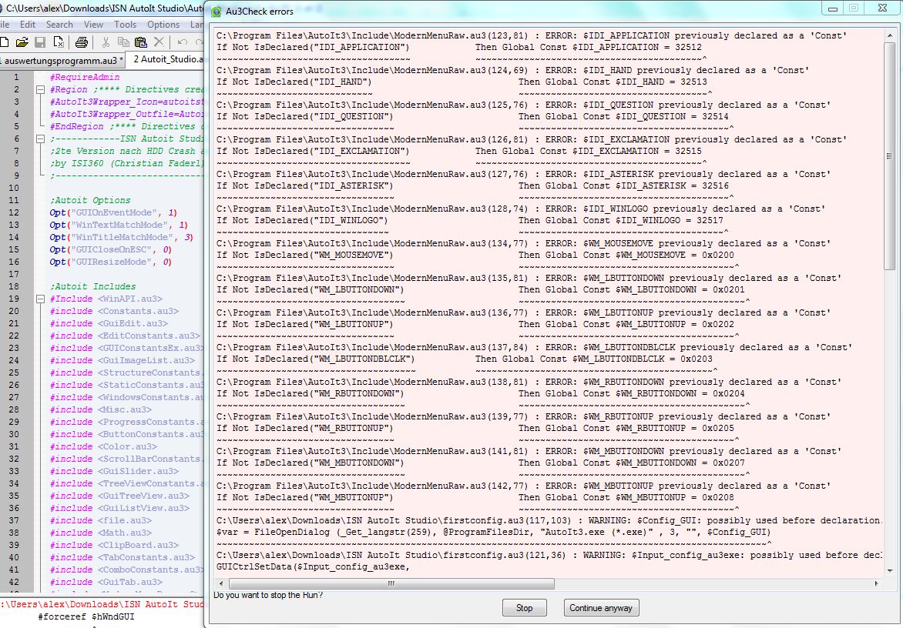
Task: Switch to the auswertungsprogramm.au3 tab
Action: 60,59
